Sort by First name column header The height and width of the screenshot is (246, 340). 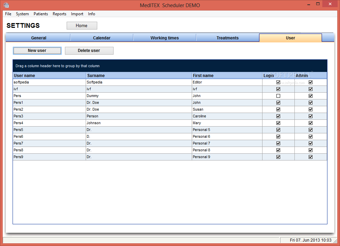(x=227, y=76)
